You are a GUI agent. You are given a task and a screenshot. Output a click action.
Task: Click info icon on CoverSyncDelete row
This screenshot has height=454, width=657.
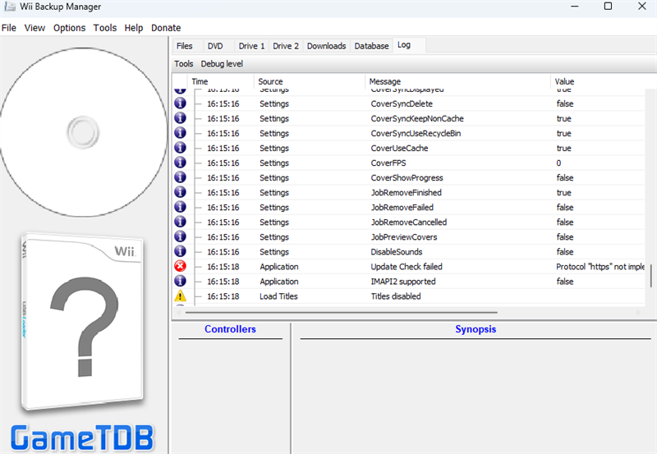coord(180,103)
